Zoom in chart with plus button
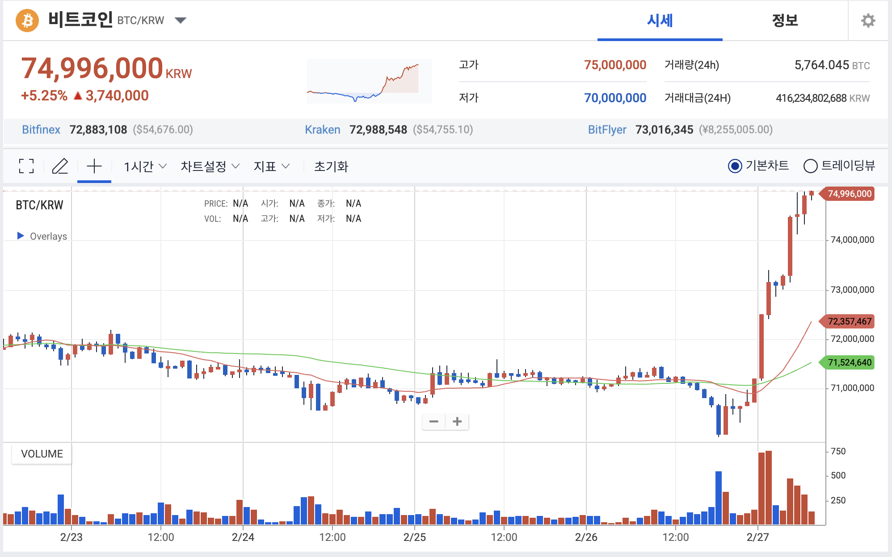 point(457,421)
